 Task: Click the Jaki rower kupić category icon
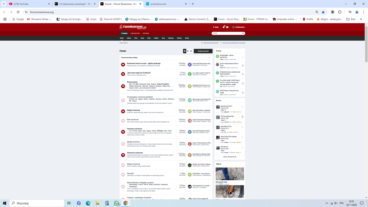pyautogui.click(x=123, y=74)
